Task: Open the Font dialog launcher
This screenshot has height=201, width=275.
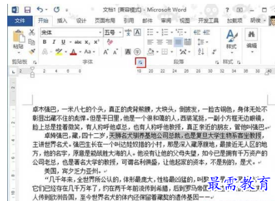Action: tap(141, 62)
